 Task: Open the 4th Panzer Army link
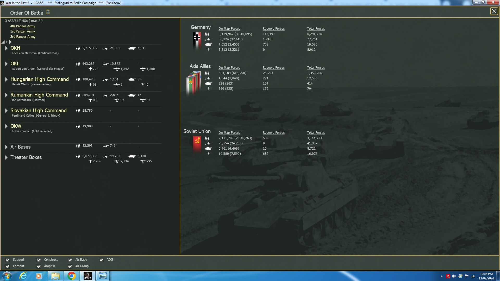point(23,26)
